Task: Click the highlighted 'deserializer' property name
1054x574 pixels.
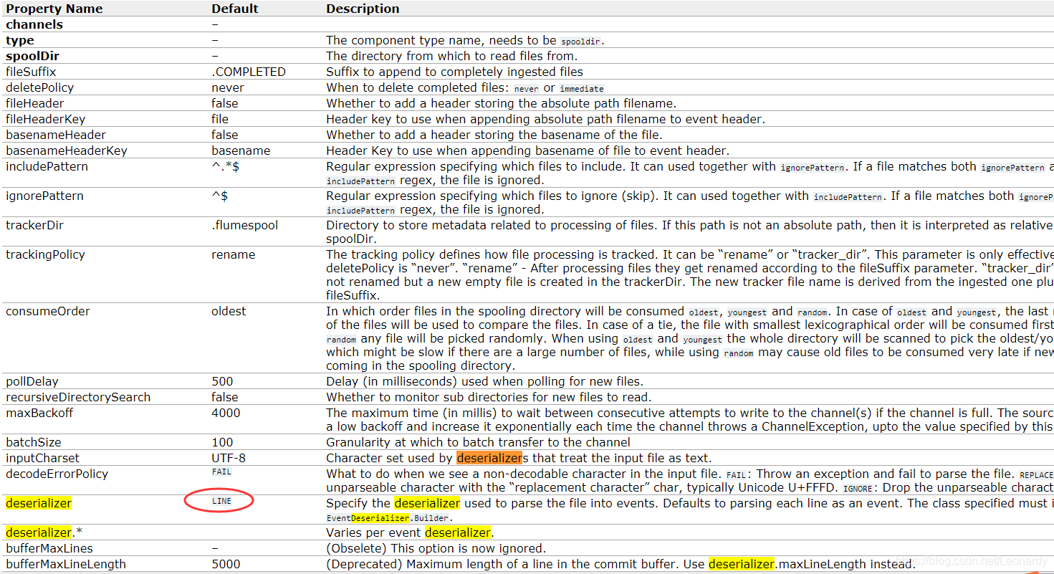Action: [x=39, y=503]
